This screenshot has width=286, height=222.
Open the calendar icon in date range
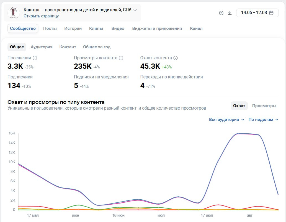point(271,13)
